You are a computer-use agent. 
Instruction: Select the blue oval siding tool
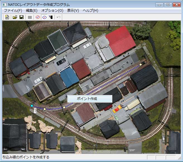coord(44,17)
